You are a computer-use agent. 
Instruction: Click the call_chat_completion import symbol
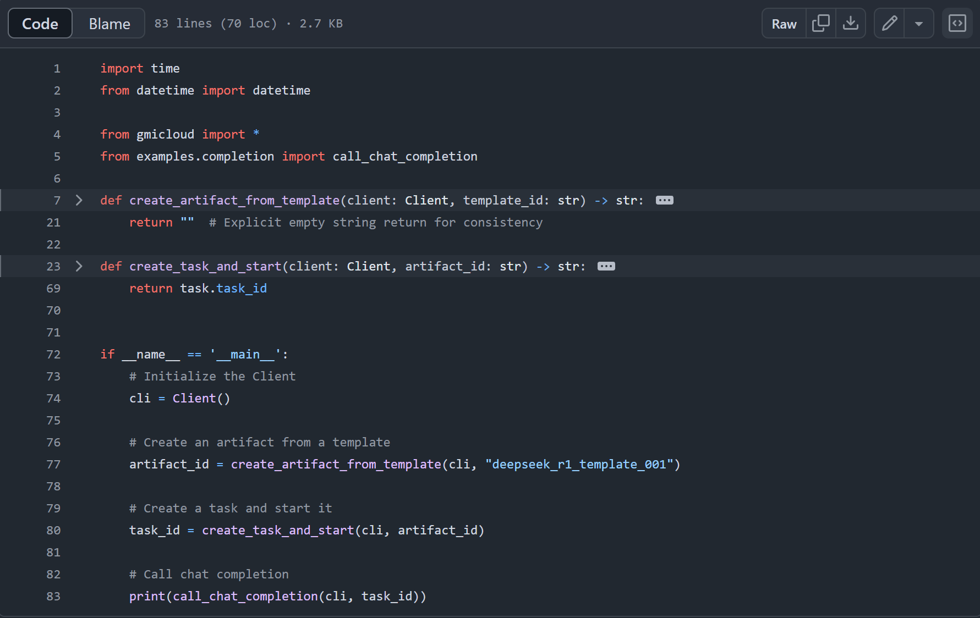point(404,157)
